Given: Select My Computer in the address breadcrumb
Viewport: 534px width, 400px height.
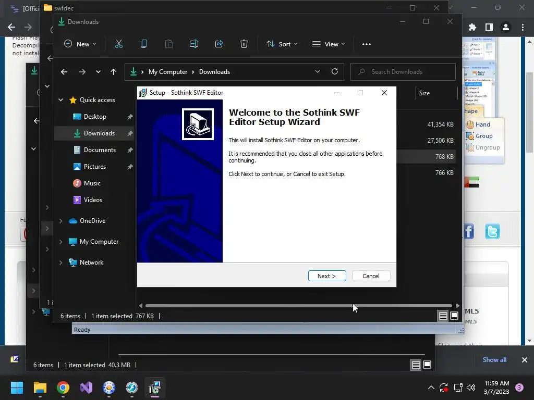Looking at the screenshot, I should point(168,72).
